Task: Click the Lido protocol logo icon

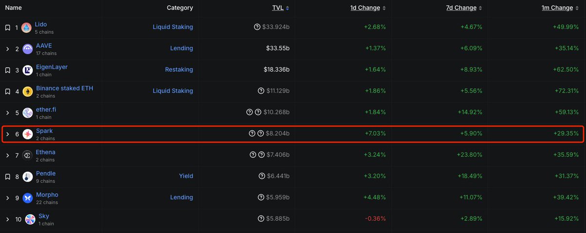Action: [x=27, y=28]
